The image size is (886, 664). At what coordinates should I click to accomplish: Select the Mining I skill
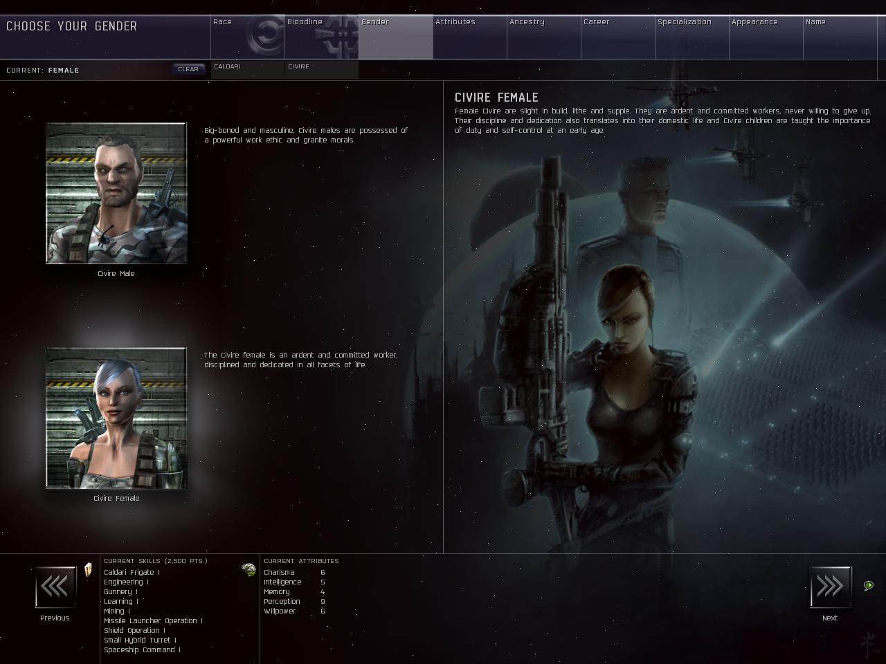click(x=116, y=611)
